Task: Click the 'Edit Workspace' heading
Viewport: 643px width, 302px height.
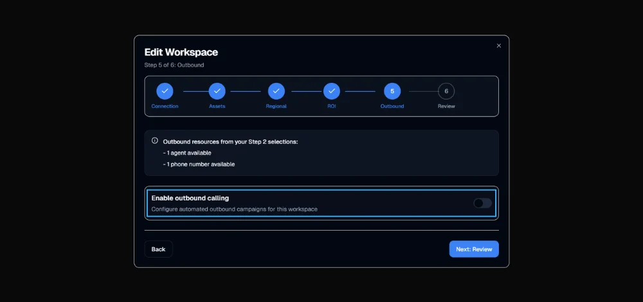Action: tap(181, 53)
